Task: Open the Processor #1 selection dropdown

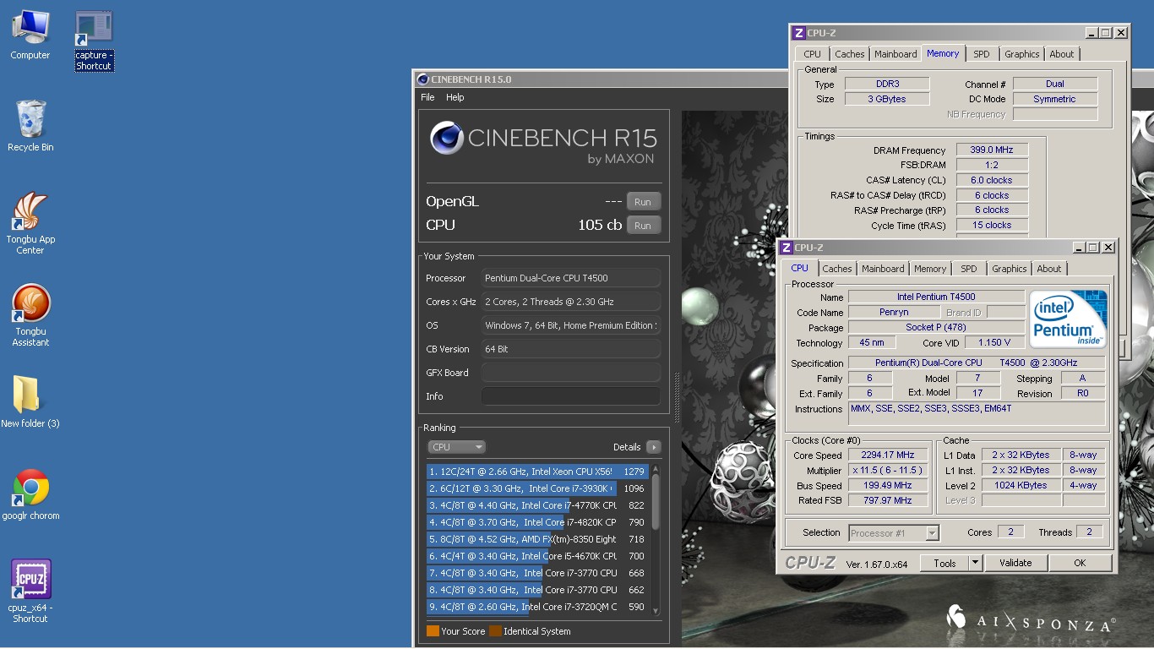Action: click(x=894, y=533)
